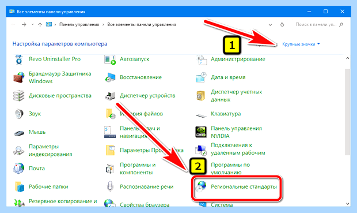Click the window title bar system icon
The image size is (357, 213).
tap(12, 12)
